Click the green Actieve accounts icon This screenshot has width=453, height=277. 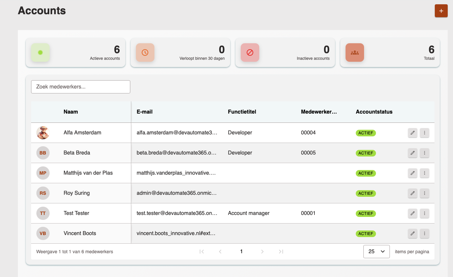[40, 52]
